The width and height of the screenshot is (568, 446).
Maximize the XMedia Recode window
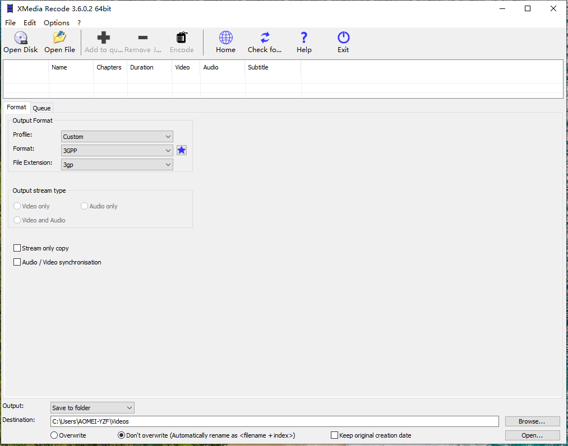click(x=528, y=9)
